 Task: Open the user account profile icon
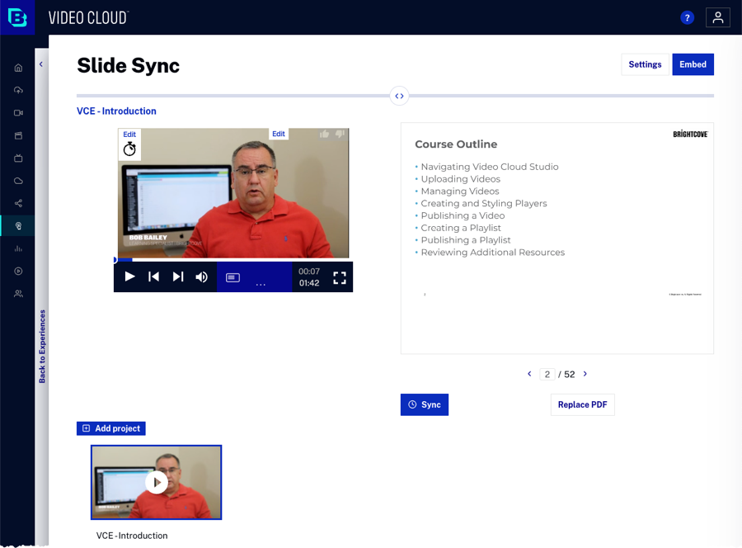[x=717, y=17]
